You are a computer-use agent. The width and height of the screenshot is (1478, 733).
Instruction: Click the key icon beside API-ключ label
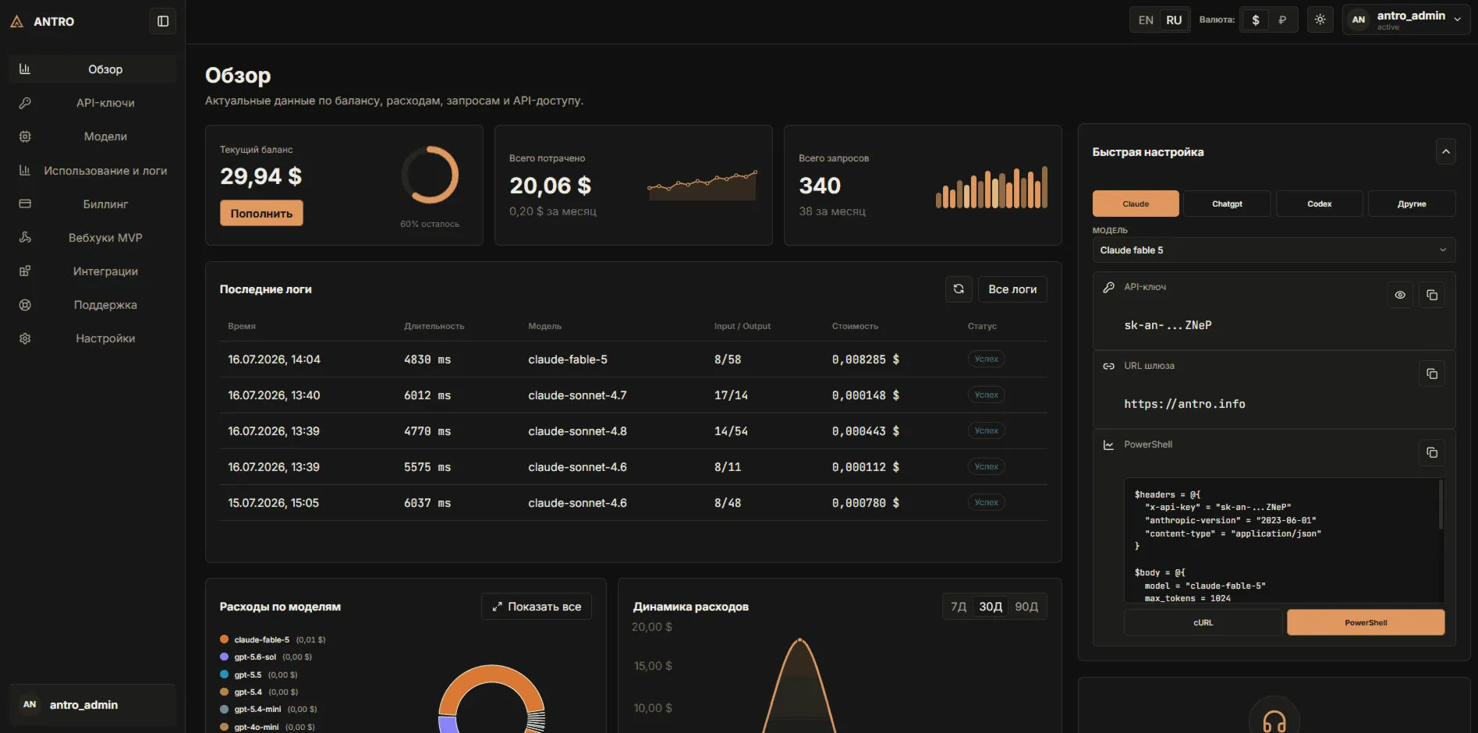pos(1108,287)
